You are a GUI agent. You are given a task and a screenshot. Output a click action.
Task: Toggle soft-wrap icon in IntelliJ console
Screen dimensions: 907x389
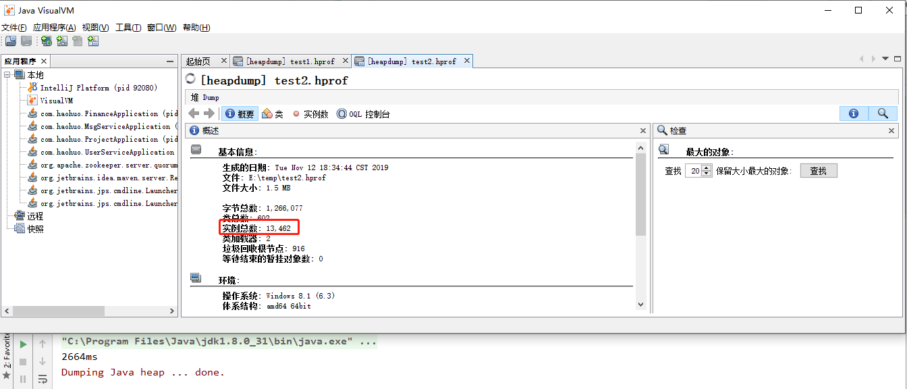coord(43,380)
